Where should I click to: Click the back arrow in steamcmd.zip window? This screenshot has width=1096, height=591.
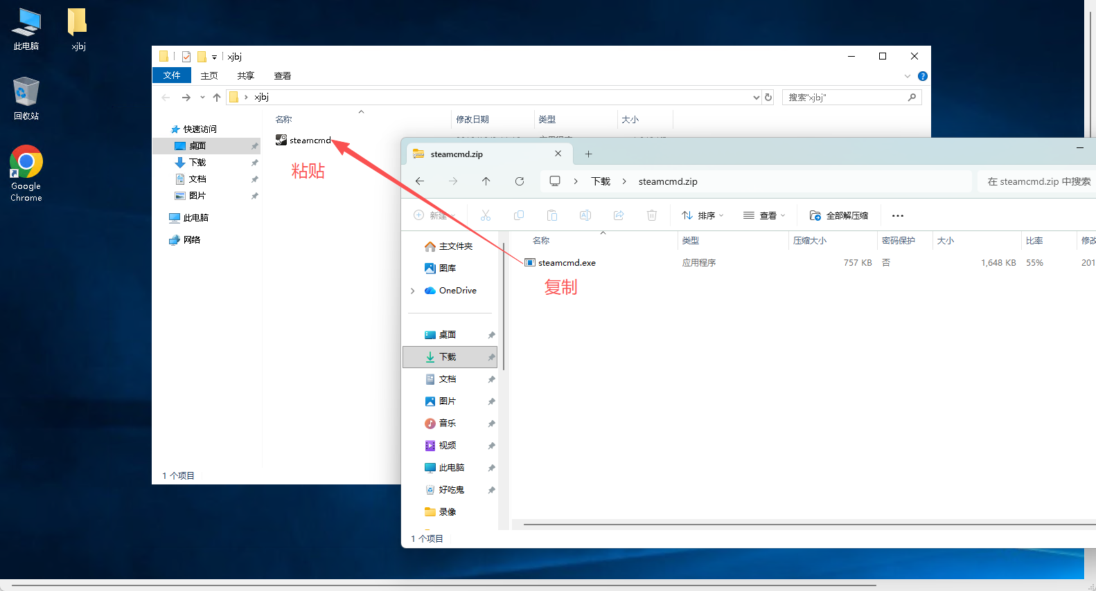pos(420,181)
